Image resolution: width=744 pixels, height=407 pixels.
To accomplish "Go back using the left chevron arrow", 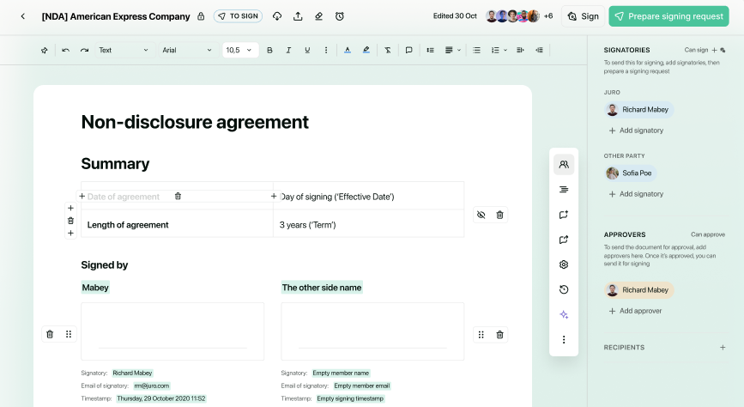I will click(23, 16).
